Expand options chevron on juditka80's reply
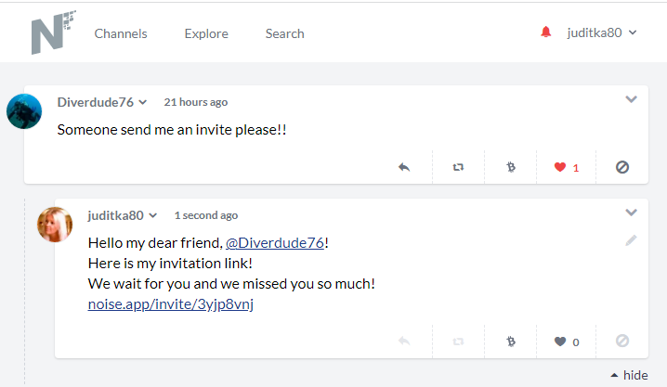The image size is (667, 387). point(632,213)
